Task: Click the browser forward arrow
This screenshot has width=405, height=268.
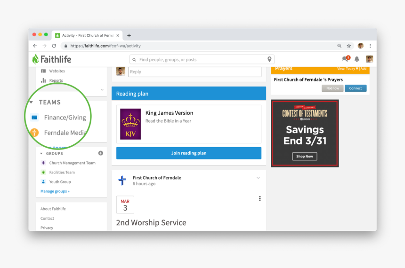Action: point(44,46)
